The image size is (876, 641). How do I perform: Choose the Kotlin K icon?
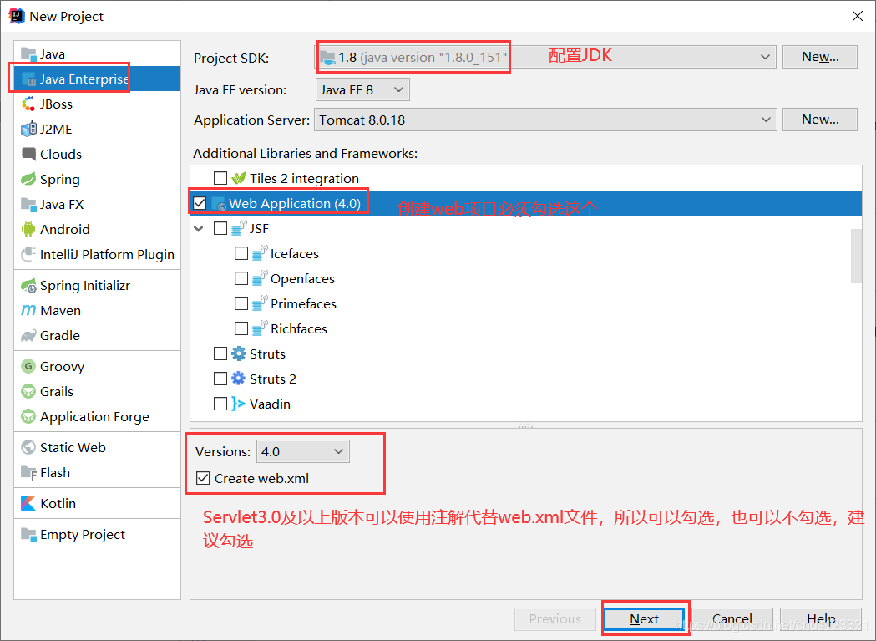[x=28, y=503]
